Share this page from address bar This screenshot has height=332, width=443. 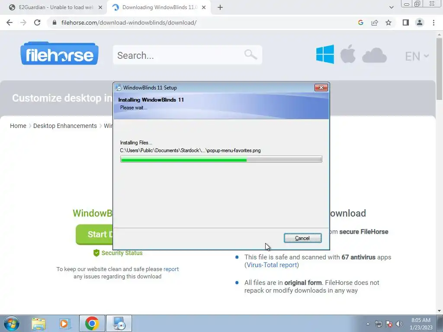click(375, 22)
